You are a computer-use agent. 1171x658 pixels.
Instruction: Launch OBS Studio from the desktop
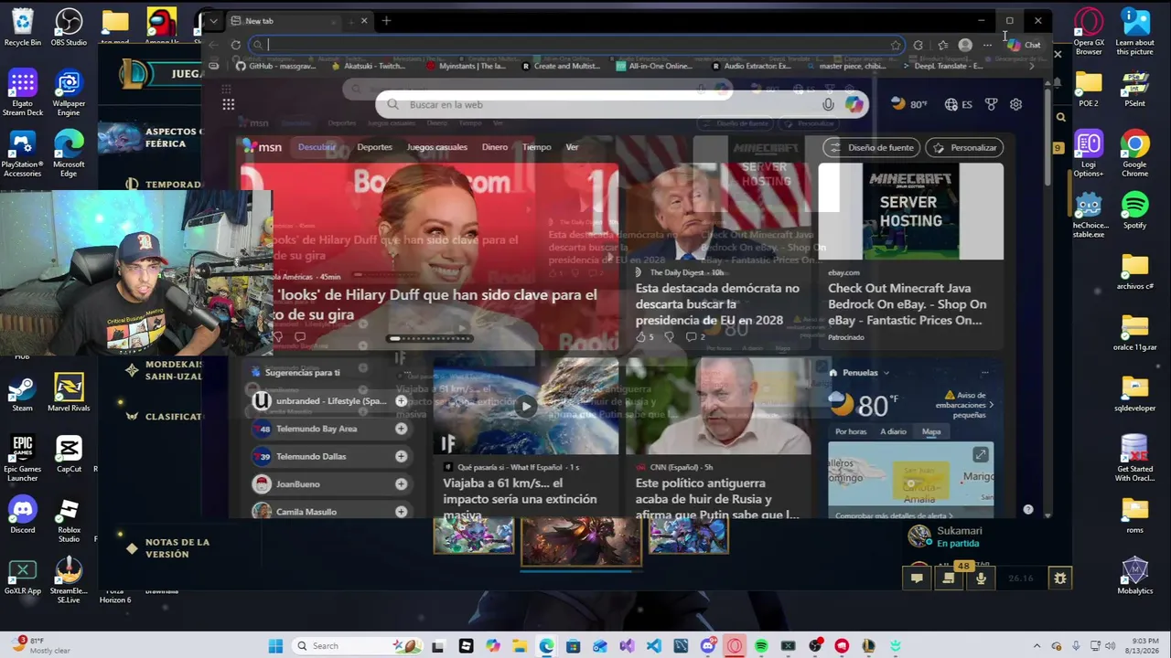pyautogui.click(x=69, y=27)
